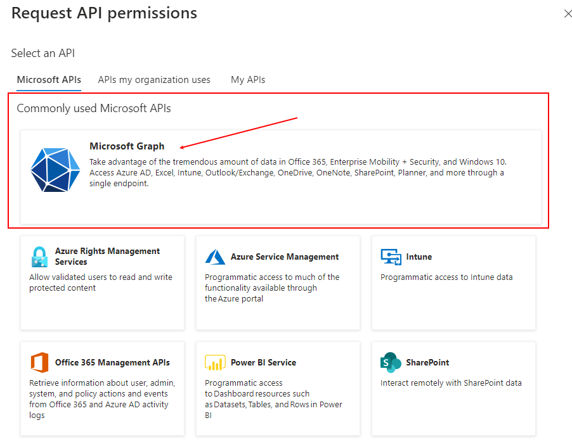This screenshot has height=444, width=572.
Task: Choose Azure Rights Management Services title
Action: pos(107,257)
